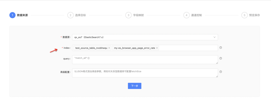Viewport: 271px width, 102px height.
Task: Open help icon beside index field
Action: 221,48
